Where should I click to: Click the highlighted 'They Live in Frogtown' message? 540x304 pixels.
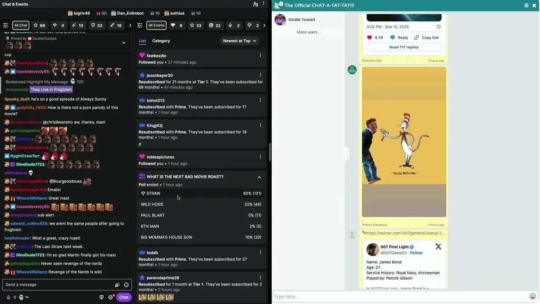click(51, 90)
